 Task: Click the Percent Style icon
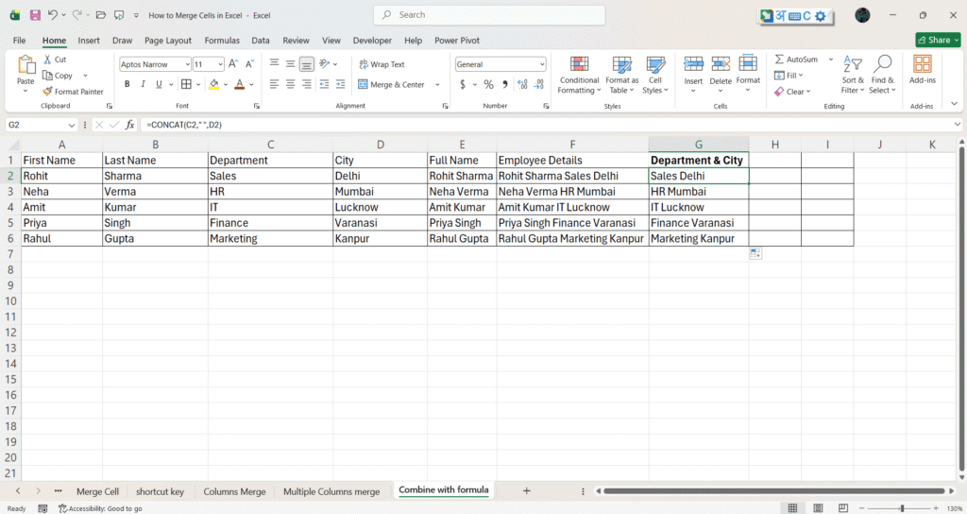click(x=488, y=84)
